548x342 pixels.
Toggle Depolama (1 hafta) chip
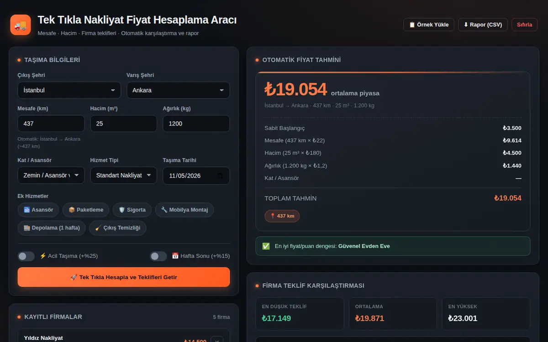click(x=52, y=228)
